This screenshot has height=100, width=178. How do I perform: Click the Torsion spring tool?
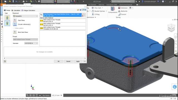[122, 14]
